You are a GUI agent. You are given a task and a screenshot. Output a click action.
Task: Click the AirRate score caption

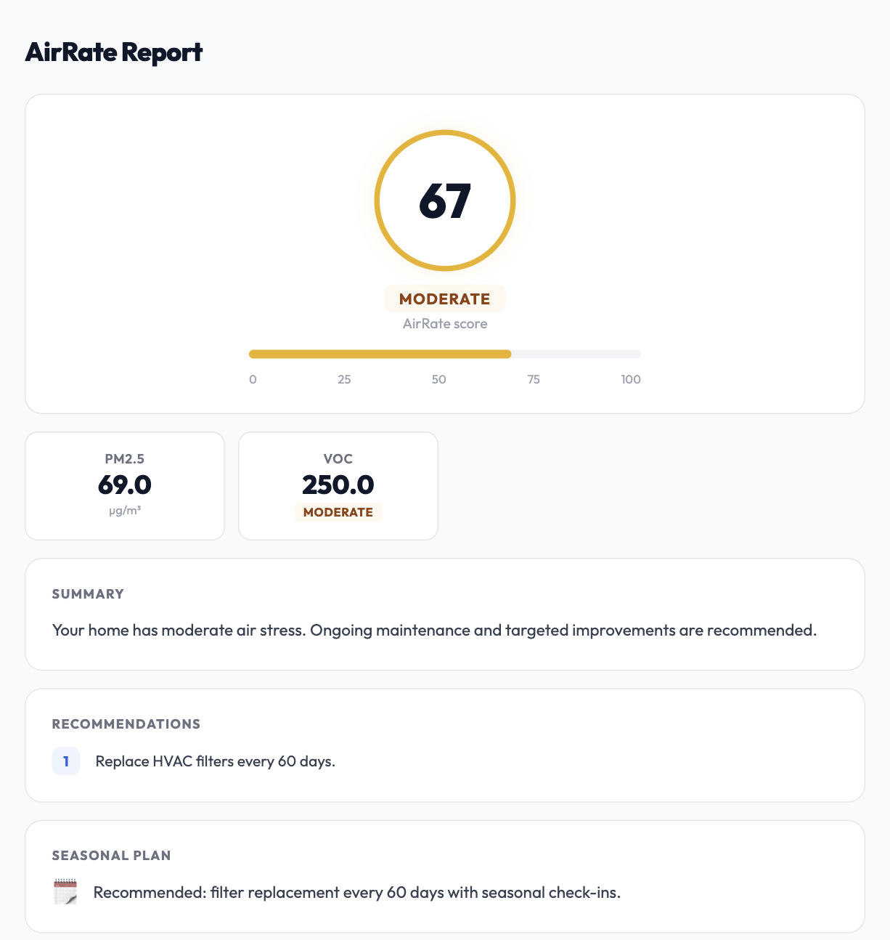[444, 324]
